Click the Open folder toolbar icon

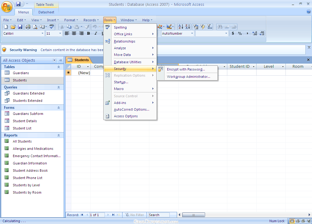click(13, 27)
